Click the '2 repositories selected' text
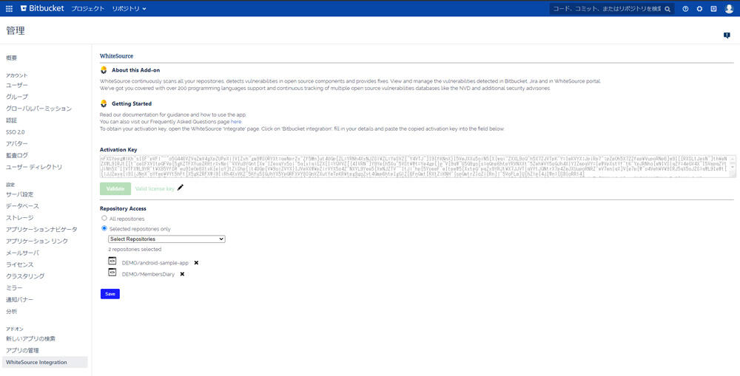740x376 pixels. [135, 249]
